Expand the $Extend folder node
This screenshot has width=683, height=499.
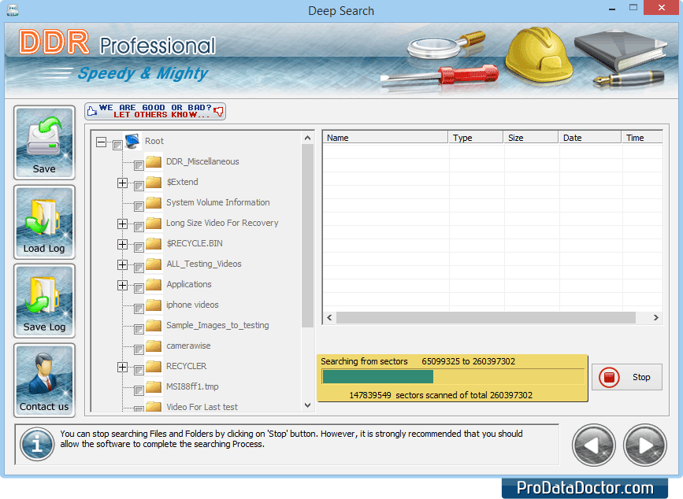pyautogui.click(x=122, y=183)
